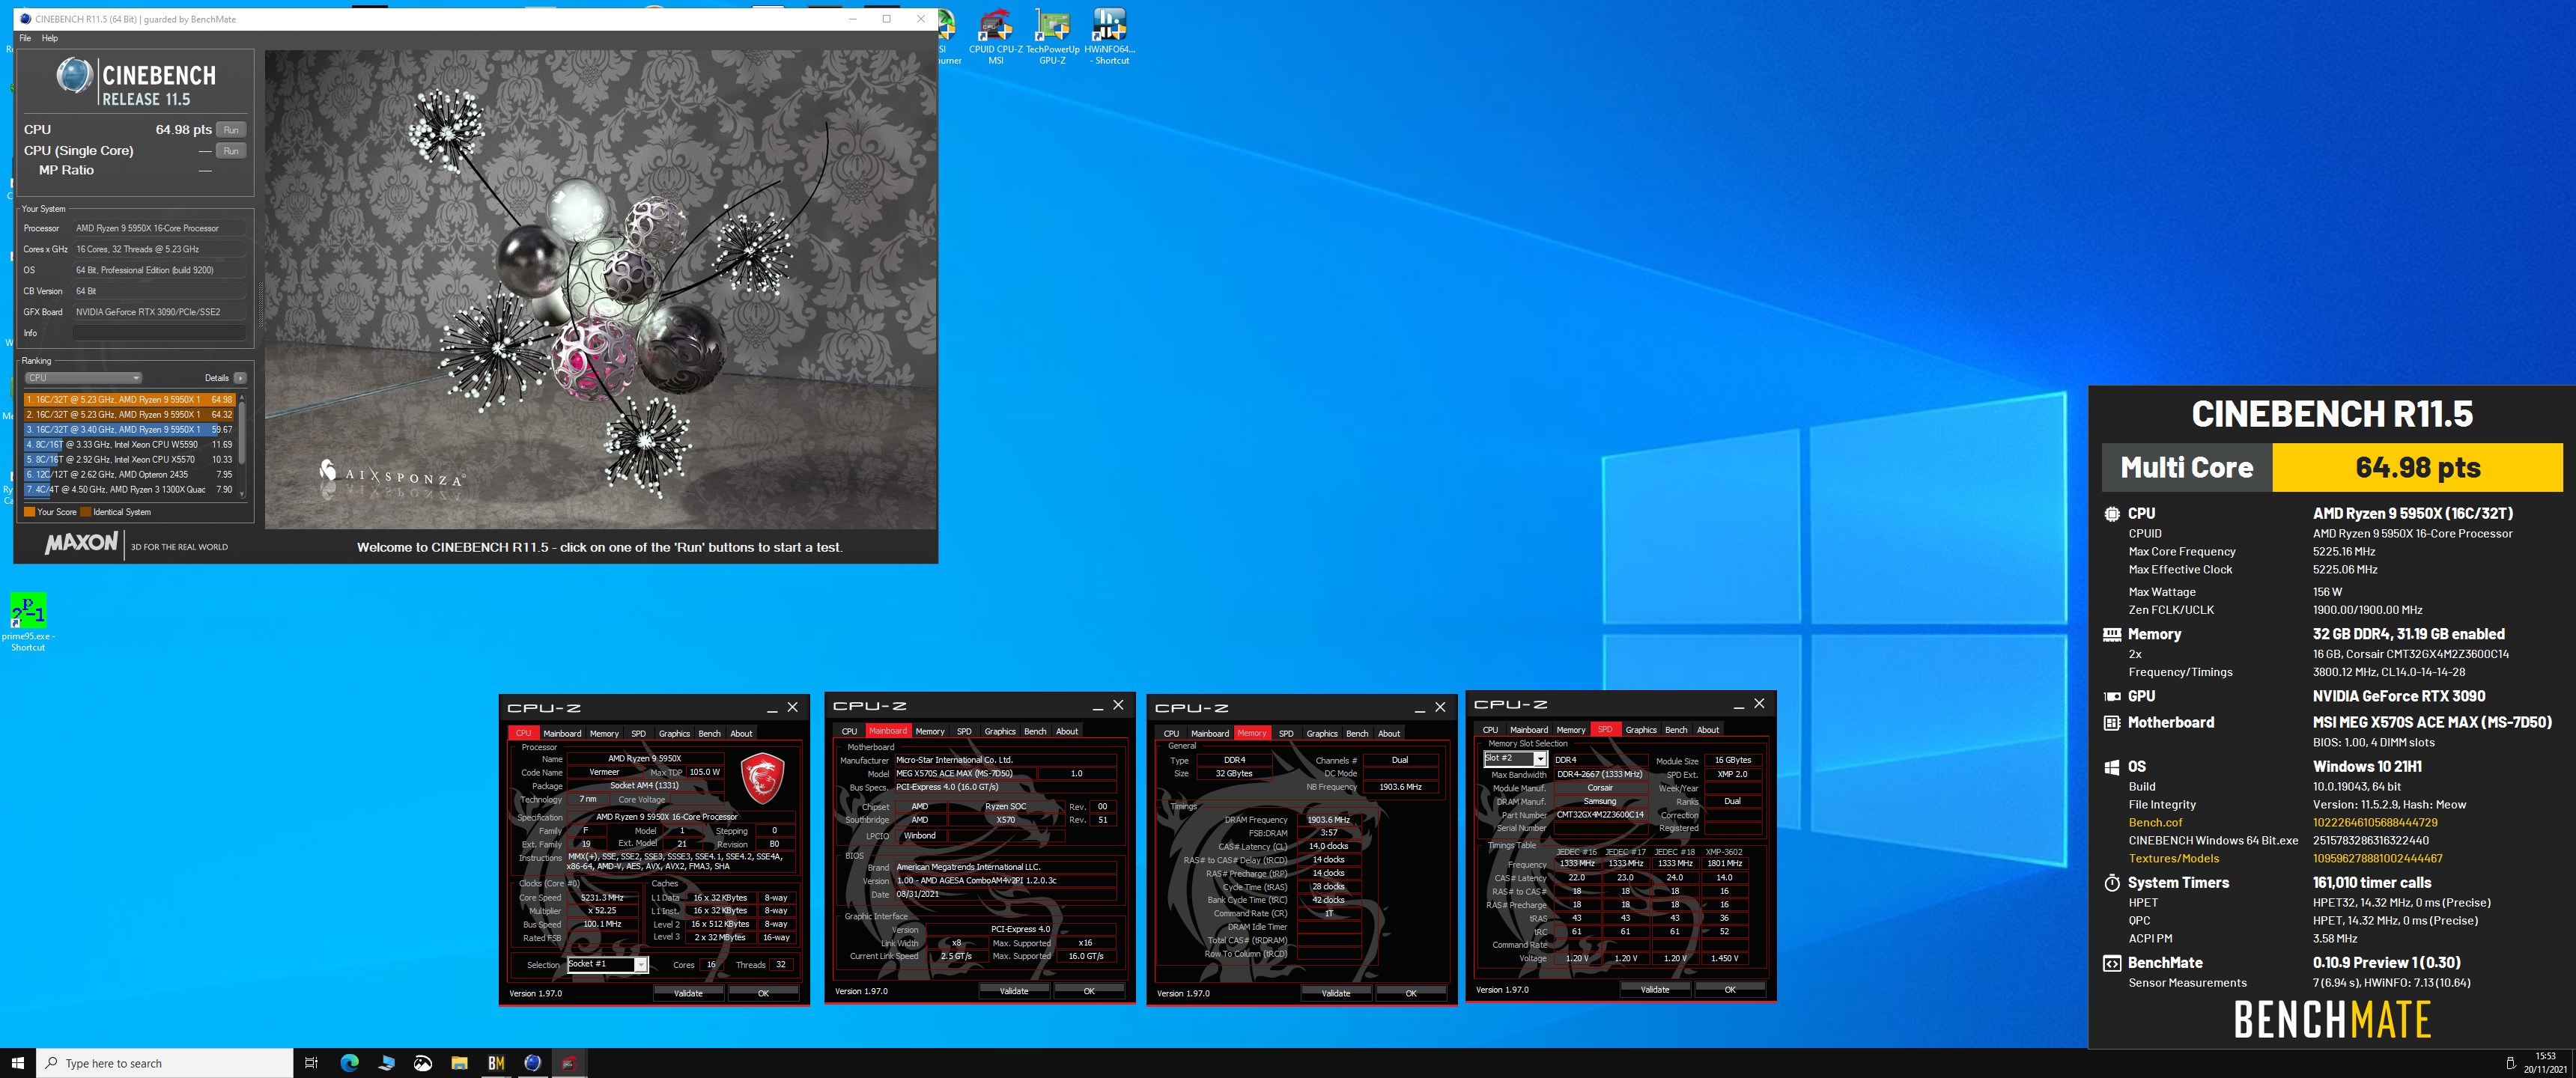2576x1078 pixels.
Task: Click the Bench.cof hash link in BenchMate
Action: (2375, 823)
